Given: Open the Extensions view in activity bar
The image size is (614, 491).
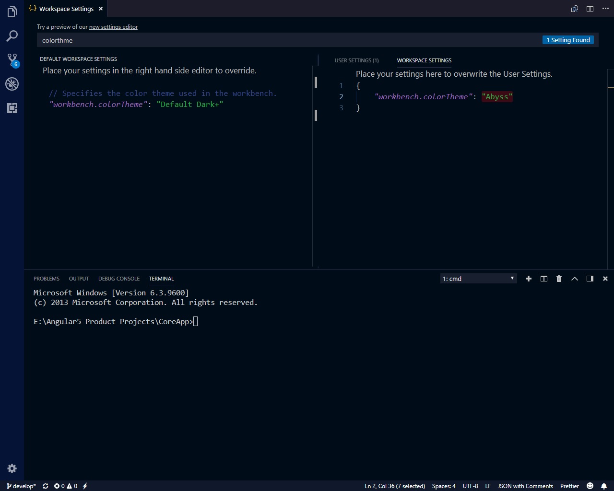Looking at the screenshot, I should pos(12,108).
